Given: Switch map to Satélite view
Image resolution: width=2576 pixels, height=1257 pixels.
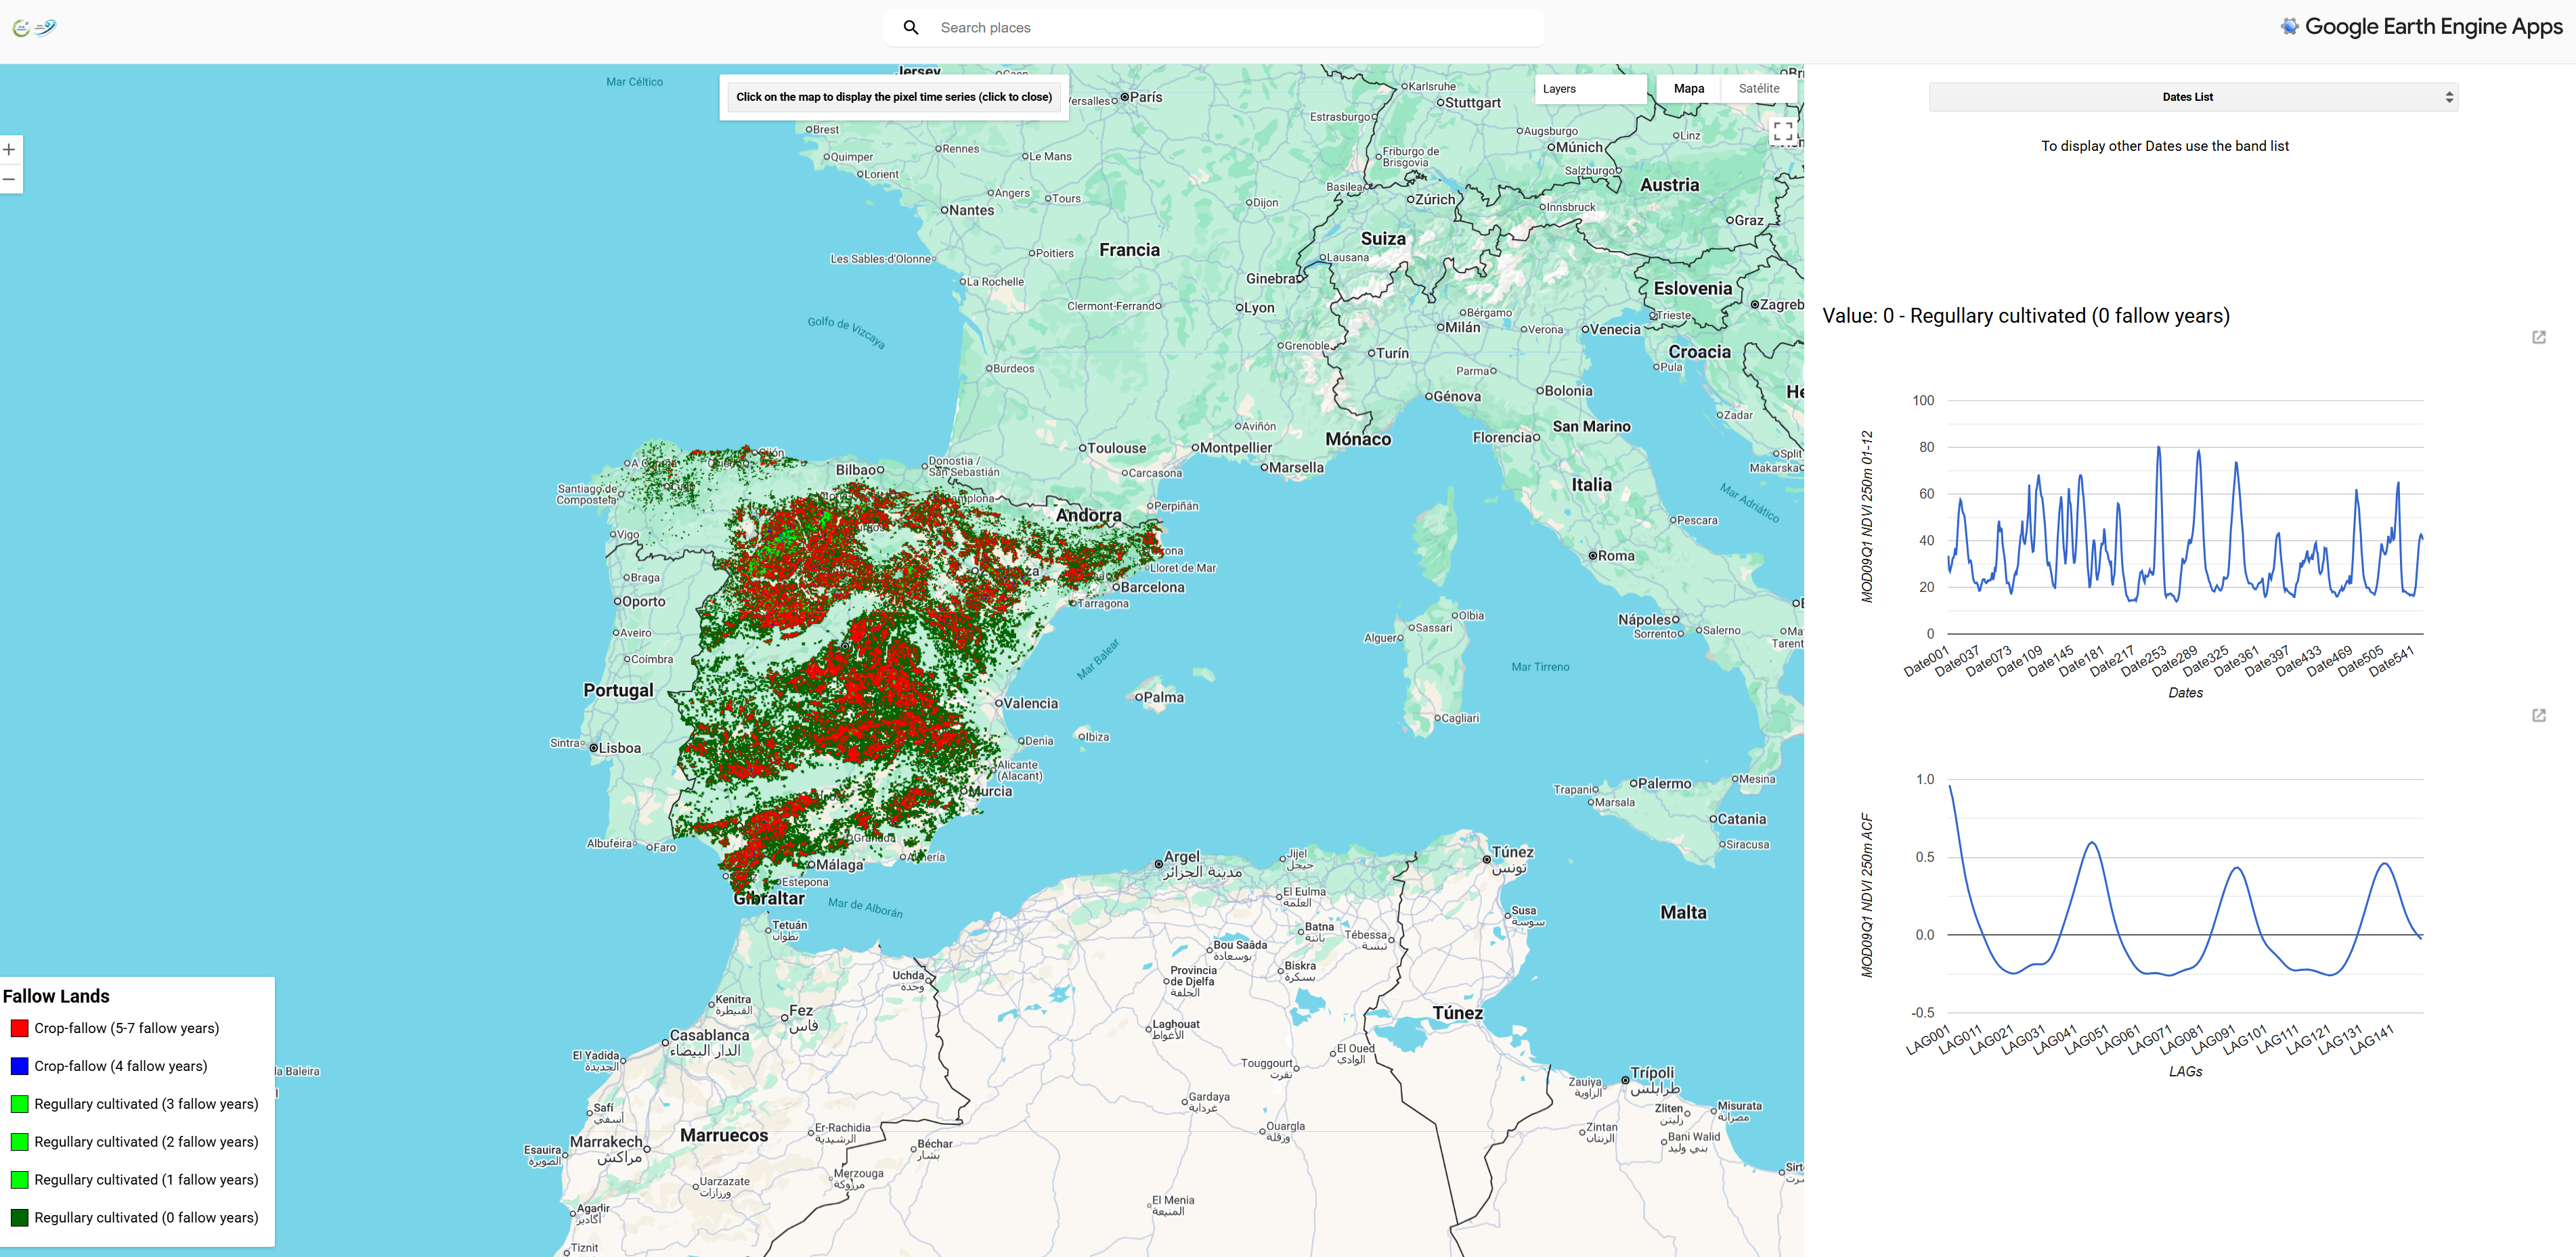Looking at the screenshot, I should pos(1758,89).
